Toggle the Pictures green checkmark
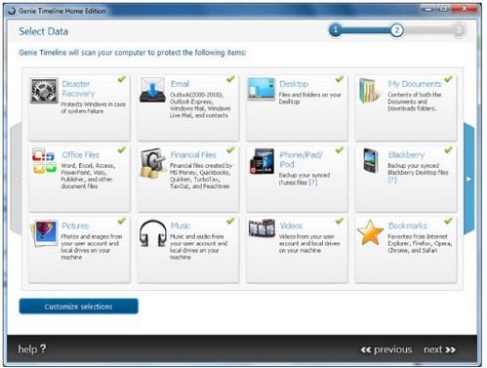Screen dimensions: 487x368 tap(122, 221)
